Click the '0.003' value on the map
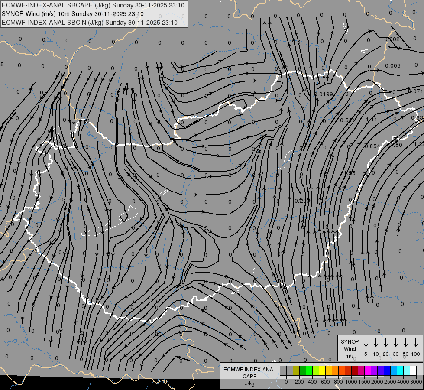Image resolution: width=424 pixels, height=390 pixels. coord(393,66)
